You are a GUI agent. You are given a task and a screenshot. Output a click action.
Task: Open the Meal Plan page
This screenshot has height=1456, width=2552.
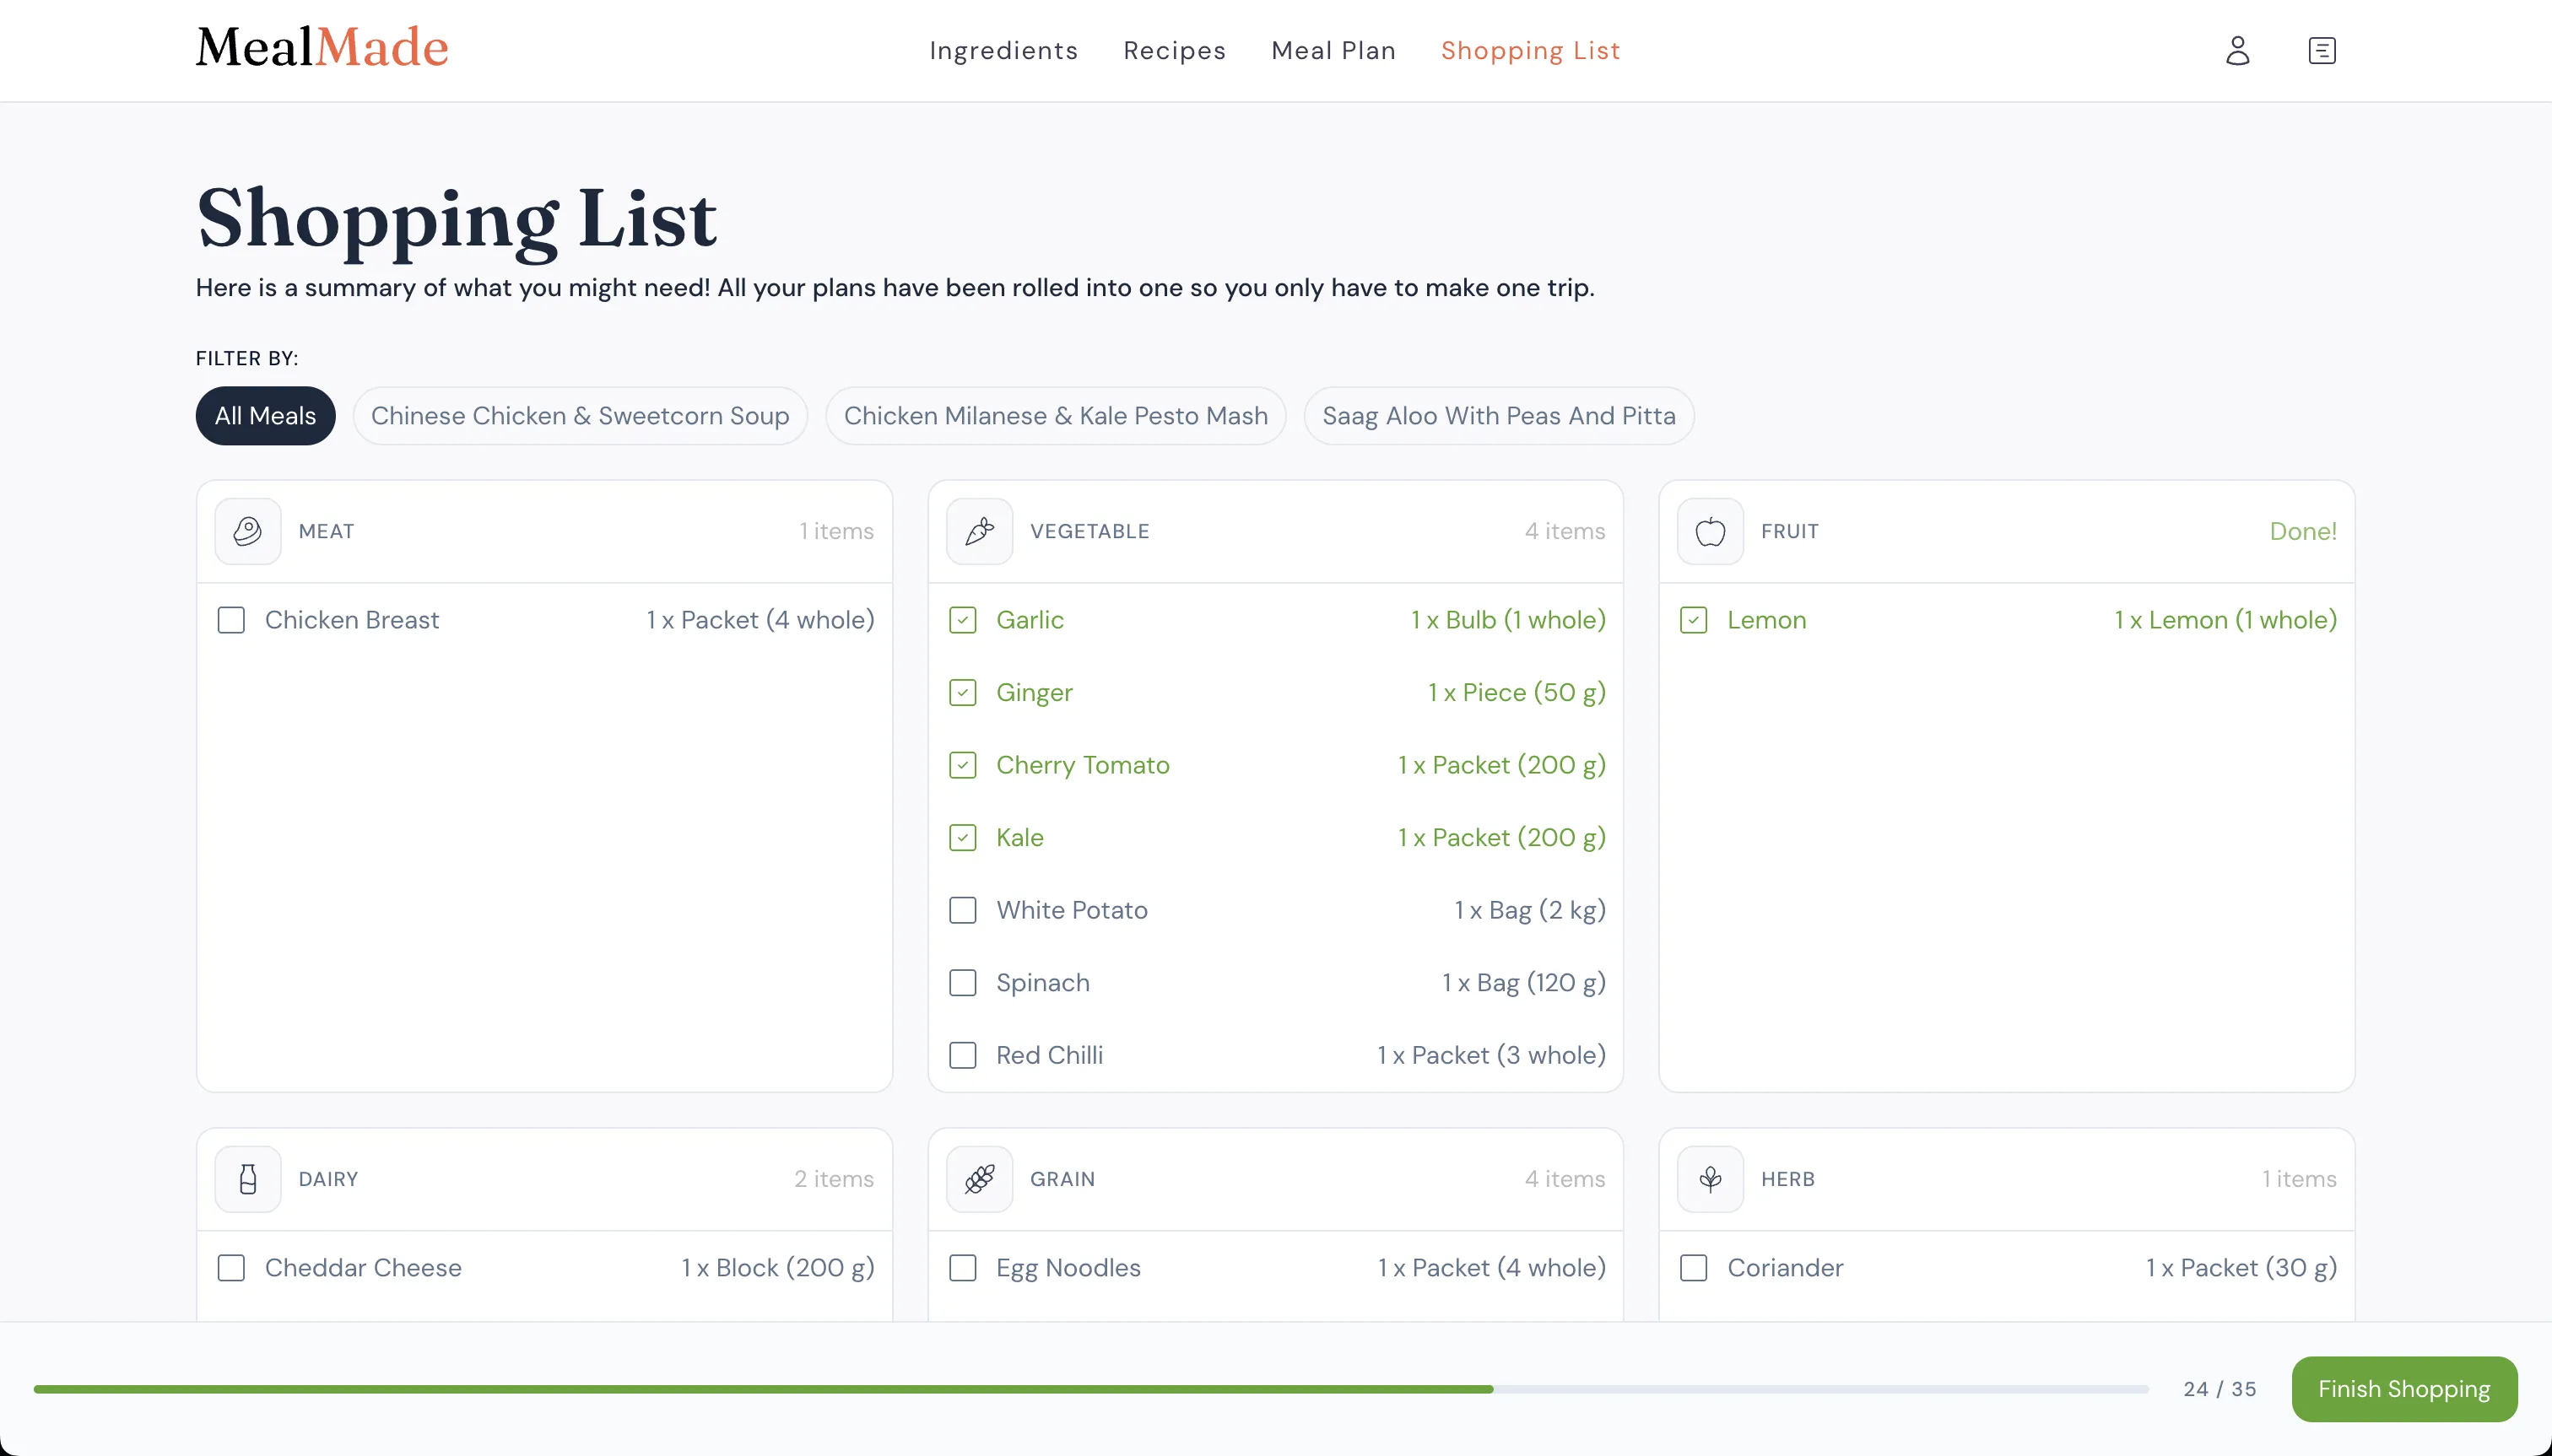pos(1333,50)
